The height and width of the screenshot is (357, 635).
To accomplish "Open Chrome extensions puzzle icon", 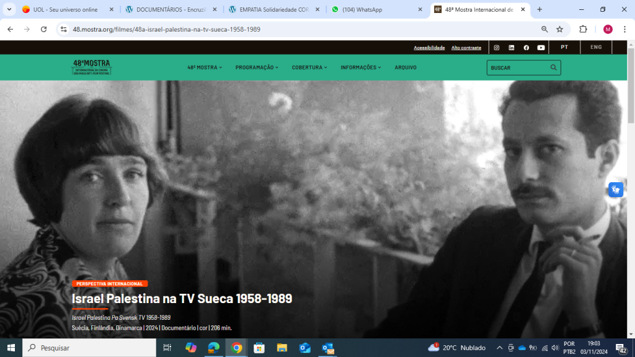I will tap(583, 29).
